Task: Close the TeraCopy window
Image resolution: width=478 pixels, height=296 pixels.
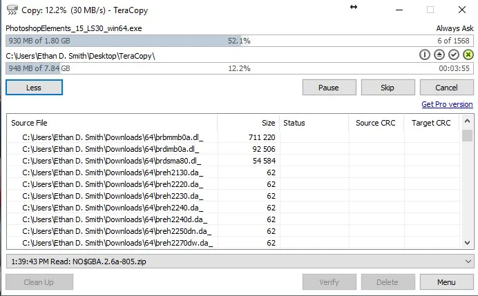Action: click(x=462, y=10)
